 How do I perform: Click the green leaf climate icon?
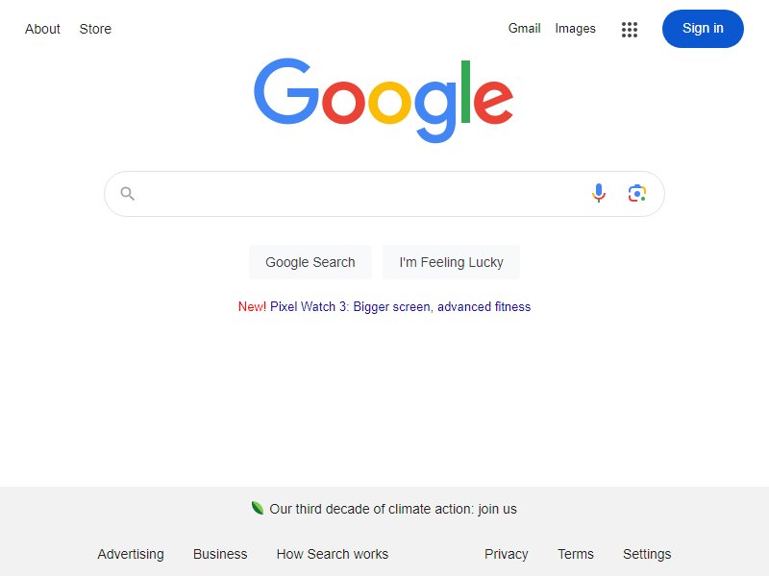tap(258, 508)
